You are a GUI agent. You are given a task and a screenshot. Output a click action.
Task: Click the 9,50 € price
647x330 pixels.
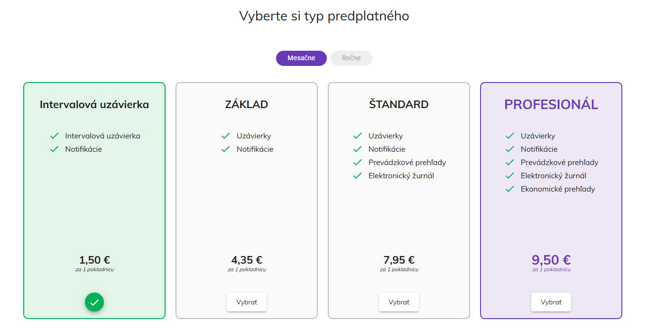551,260
